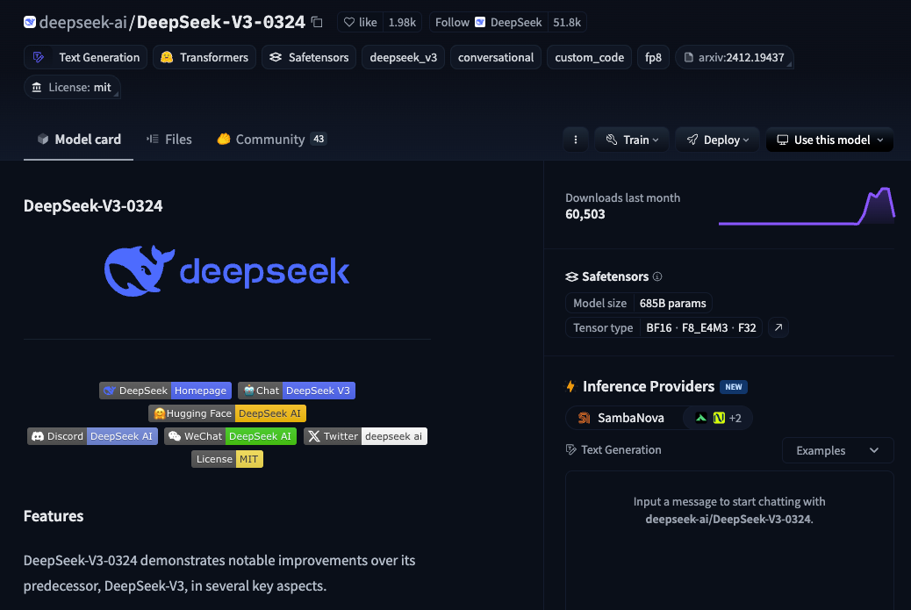
Task: Click the Text Generation pipeline tag
Action: (x=85, y=56)
